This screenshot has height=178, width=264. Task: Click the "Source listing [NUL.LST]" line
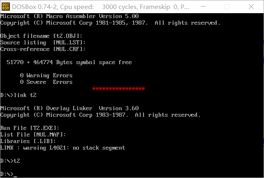pyautogui.click(x=43, y=43)
